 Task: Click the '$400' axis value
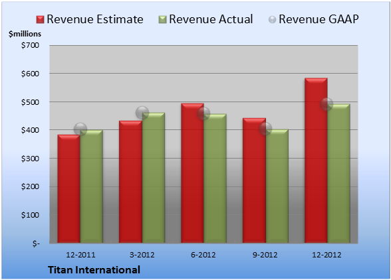[30, 130]
